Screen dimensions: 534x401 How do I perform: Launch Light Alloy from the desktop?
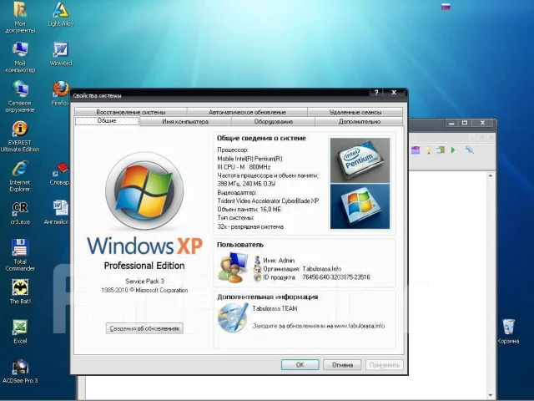click(61, 14)
